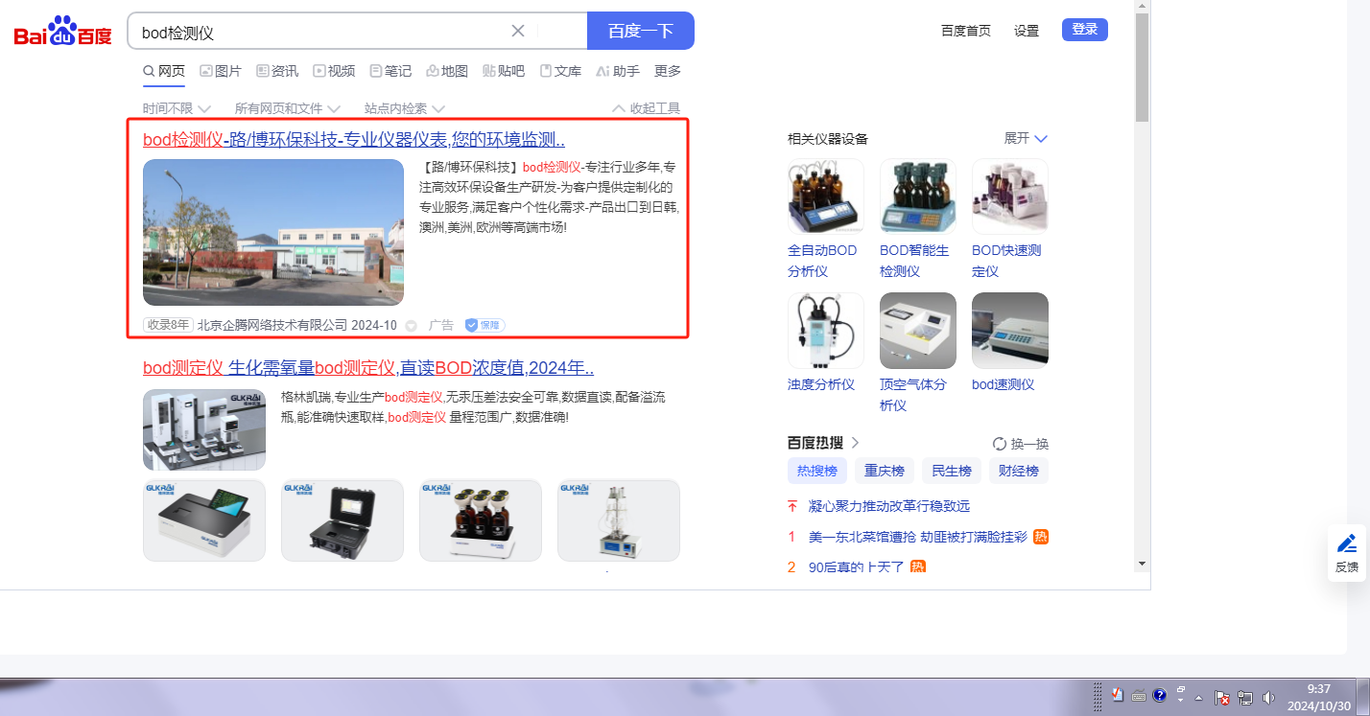Open the GLKRUI tablet-top analyzer image
Viewport: 1370px width, 716px height.
click(204, 520)
